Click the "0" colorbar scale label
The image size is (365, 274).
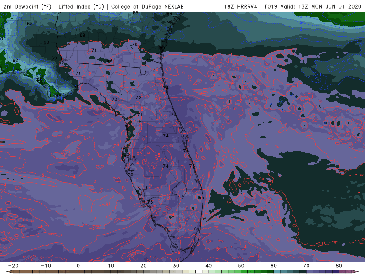[x=78, y=266]
